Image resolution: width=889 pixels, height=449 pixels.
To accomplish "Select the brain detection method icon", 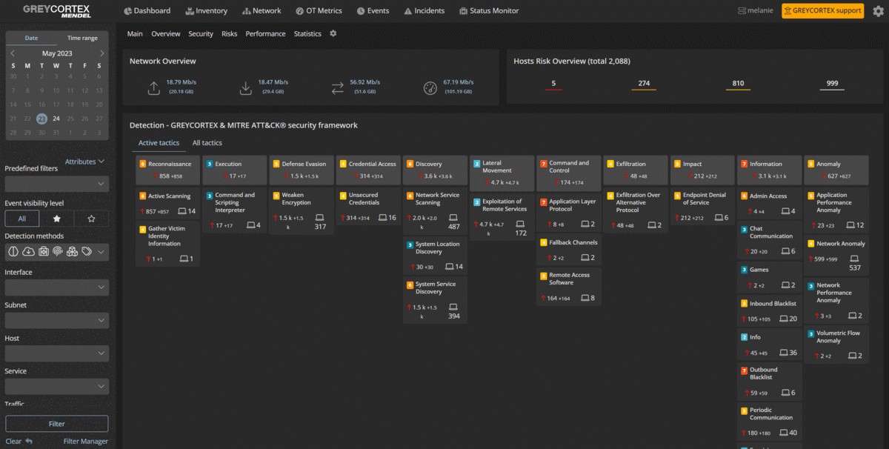I will 15,252.
